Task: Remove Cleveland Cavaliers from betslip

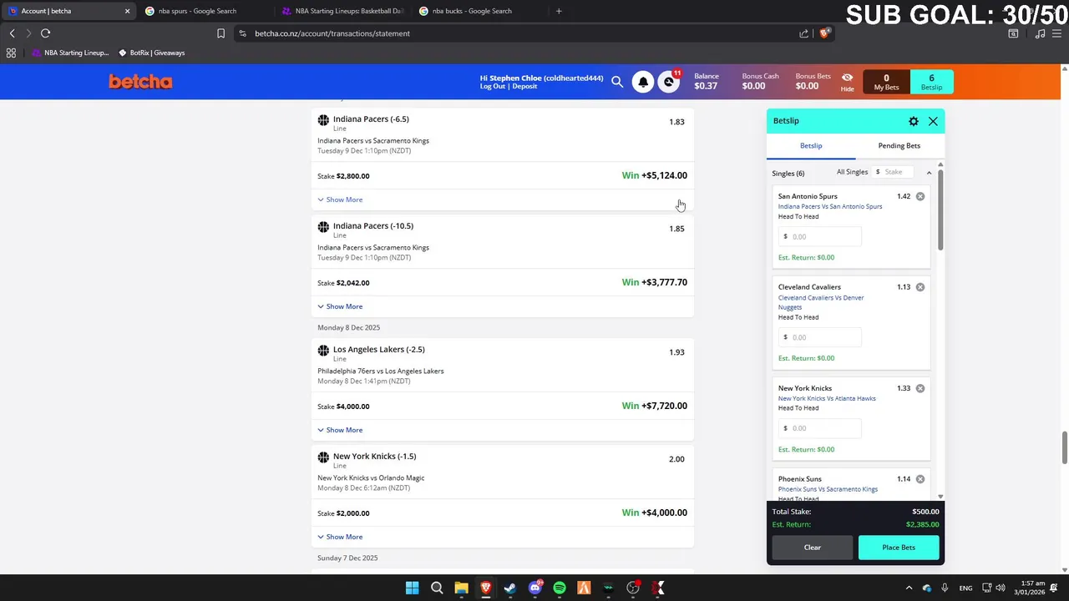Action: click(x=920, y=287)
